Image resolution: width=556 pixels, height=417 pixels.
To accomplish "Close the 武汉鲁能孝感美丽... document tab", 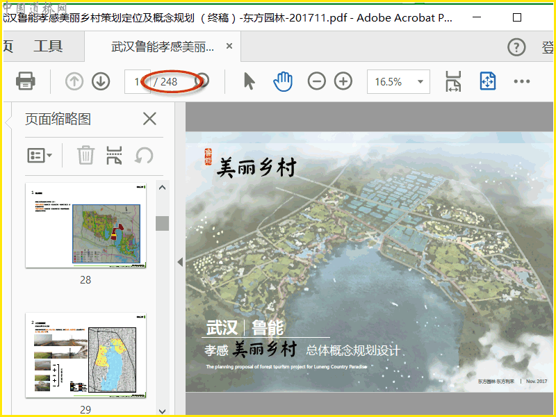I will pyautogui.click(x=229, y=46).
